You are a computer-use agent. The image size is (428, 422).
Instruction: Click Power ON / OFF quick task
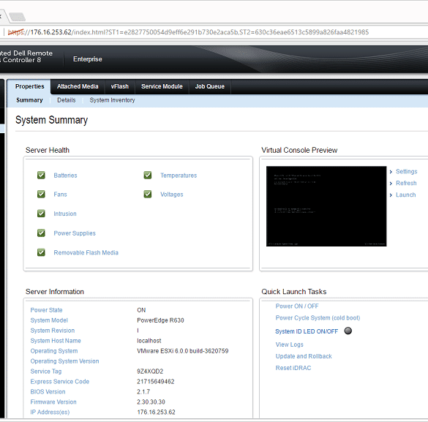tap(297, 306)
